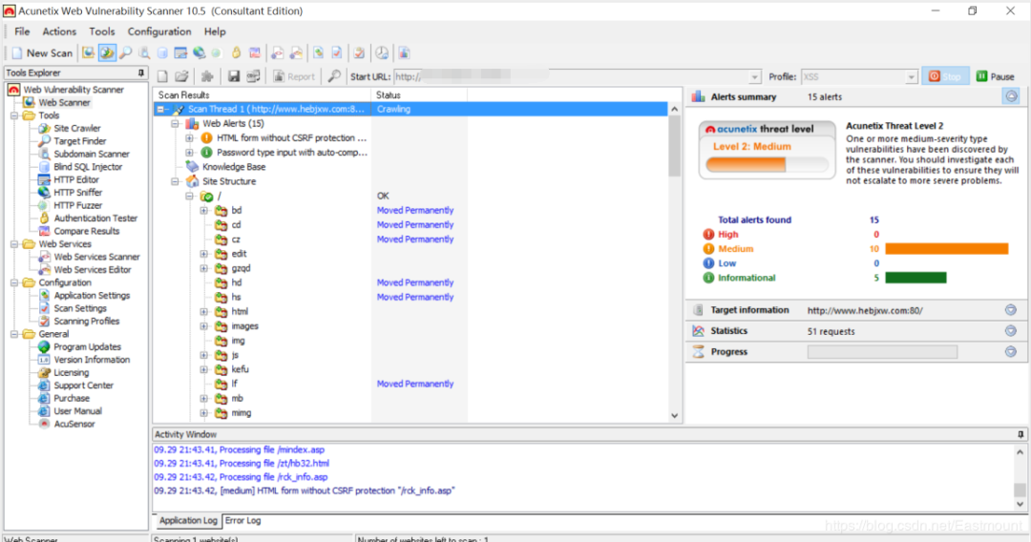Open the Scheduler clock toolbar icon

tap(382, 53)
